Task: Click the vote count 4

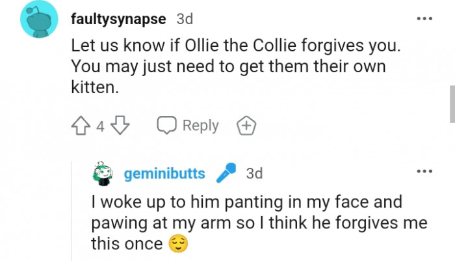Action: point(100,126)
